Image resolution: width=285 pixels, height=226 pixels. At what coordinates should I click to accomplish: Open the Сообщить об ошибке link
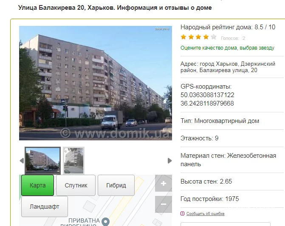206,214
